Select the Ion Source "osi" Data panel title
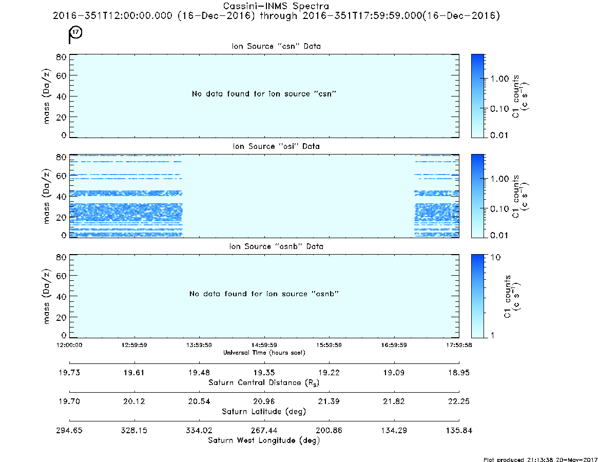The width and height of the screenshot is (598, 462). tap(276, 146)
